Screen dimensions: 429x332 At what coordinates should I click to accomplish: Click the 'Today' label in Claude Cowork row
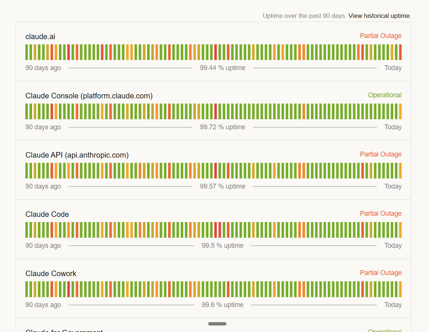tap(393, 305)
